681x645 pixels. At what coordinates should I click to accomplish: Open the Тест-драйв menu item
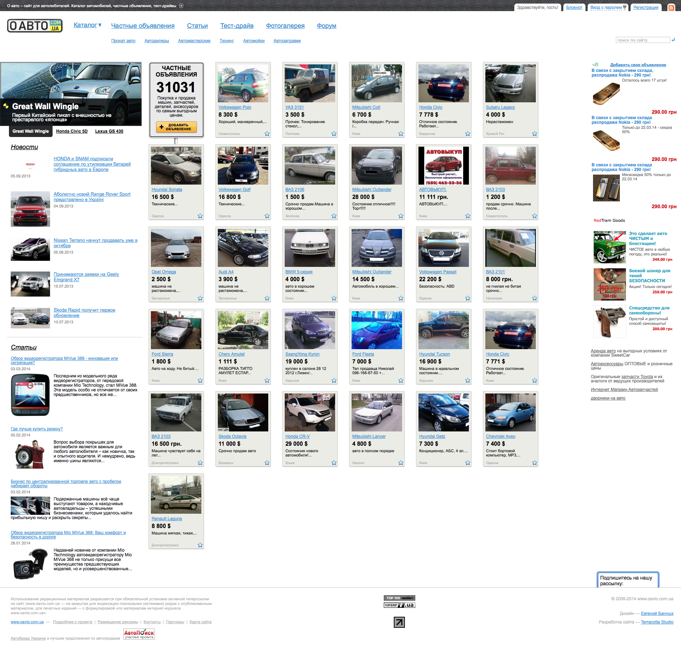click(x=237, y=26)
